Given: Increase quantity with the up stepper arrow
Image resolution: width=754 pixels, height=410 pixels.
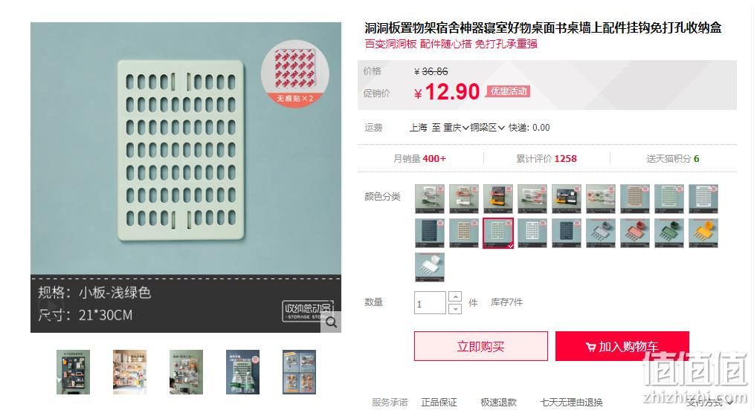Looking at the screenshot, I should point(455,296).
